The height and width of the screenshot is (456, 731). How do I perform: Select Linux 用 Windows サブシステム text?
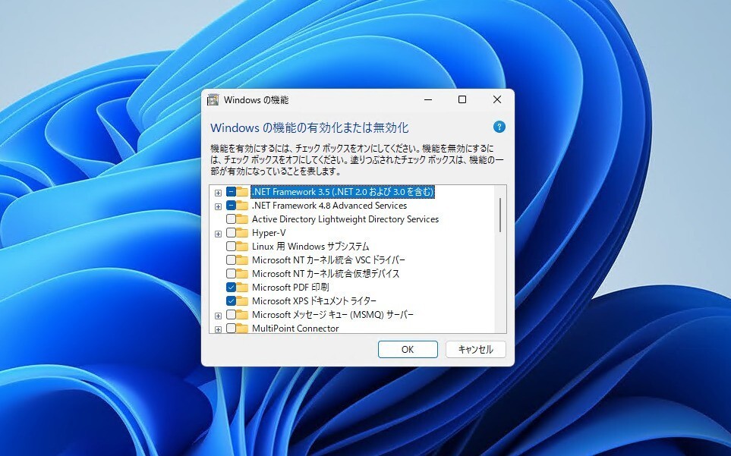[x=310, y=246]
